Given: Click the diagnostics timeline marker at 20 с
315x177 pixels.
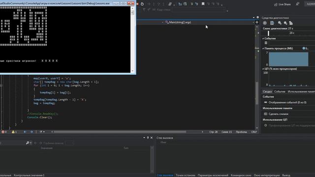Looking at the screenshot, I should pos(292,33).
